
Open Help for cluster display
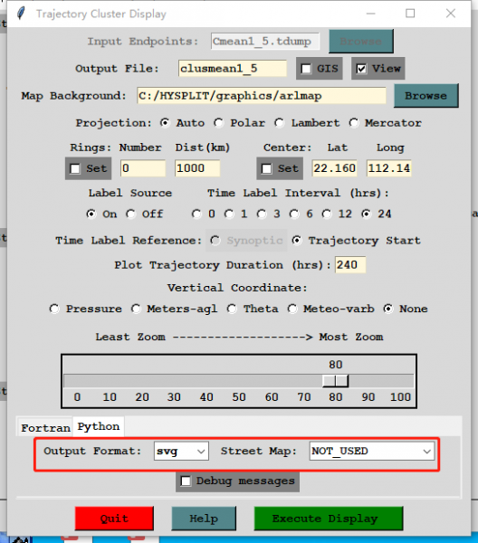[204, 519]
